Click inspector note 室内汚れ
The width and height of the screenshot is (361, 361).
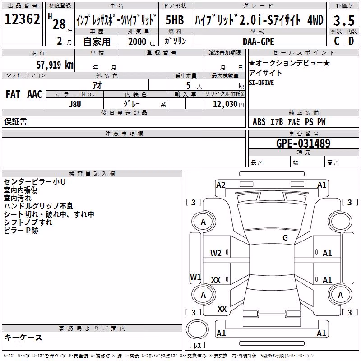pyautogui.click(x=18, y=198)
